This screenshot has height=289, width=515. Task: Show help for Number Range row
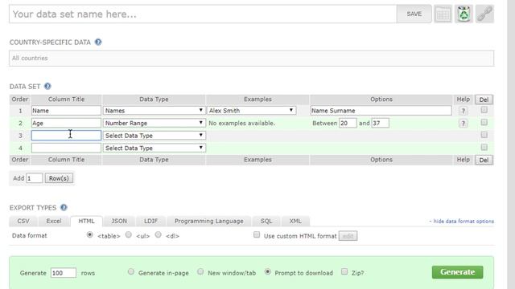[x=463, y=123]
